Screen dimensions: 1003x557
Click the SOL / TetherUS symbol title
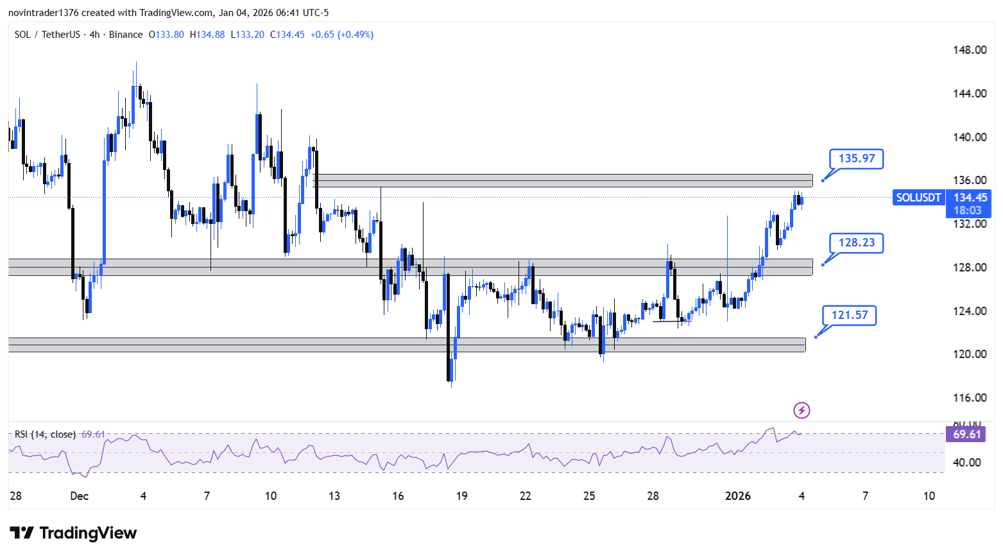tap(47, 35)
